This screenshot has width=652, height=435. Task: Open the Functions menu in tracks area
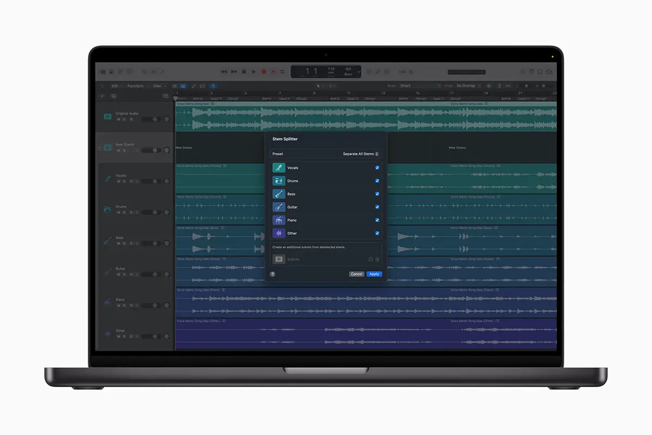click(x=136, y=86)
